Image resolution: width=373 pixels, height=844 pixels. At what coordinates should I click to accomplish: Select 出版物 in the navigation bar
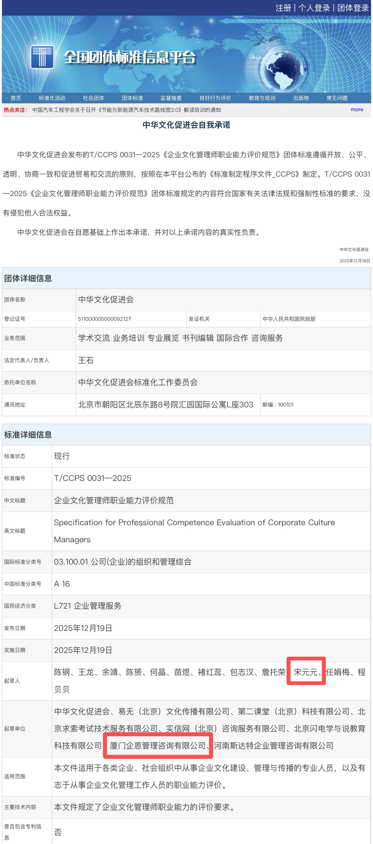[301, 98]
